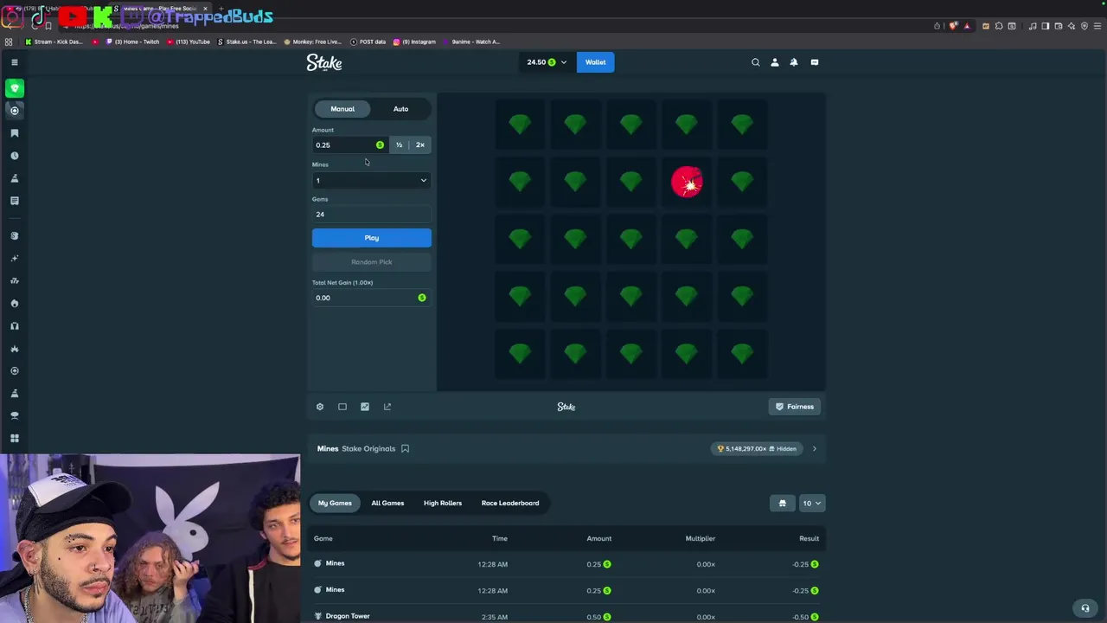Click the headset icon in left sidebar
Viewport: 1107px width, 623px height.
pos(15,326)
